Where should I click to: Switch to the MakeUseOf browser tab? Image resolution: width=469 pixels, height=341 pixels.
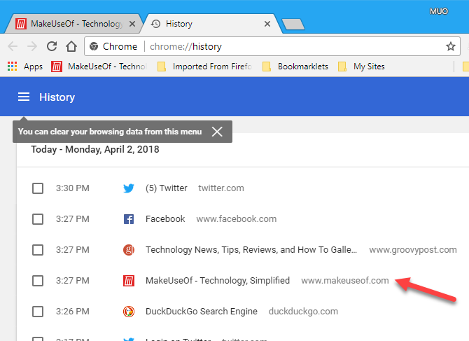(70, 24)
